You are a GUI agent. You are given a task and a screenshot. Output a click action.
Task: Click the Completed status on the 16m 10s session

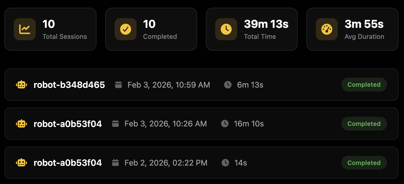(x=364, y=124)
